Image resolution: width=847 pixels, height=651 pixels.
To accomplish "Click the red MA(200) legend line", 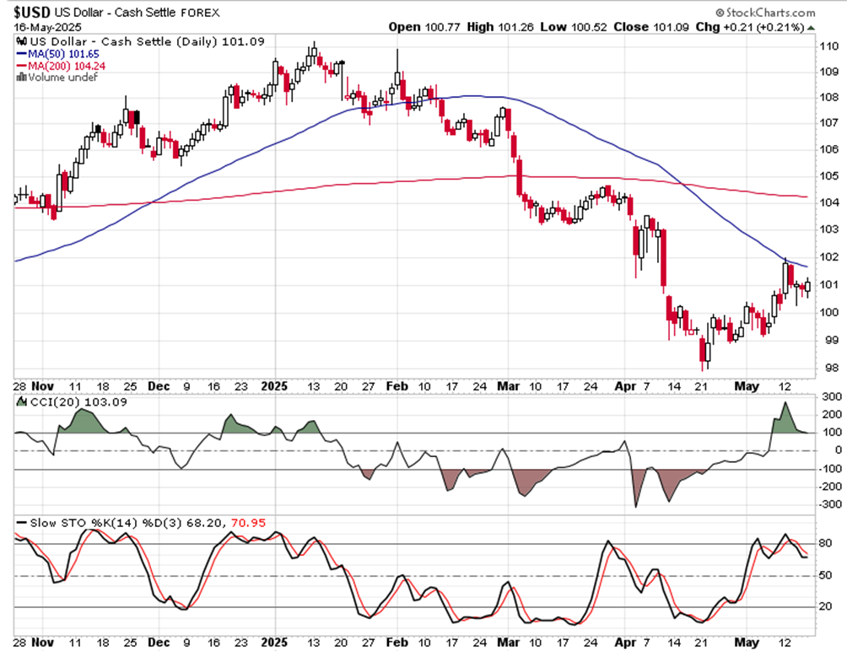I will (22, 66).
